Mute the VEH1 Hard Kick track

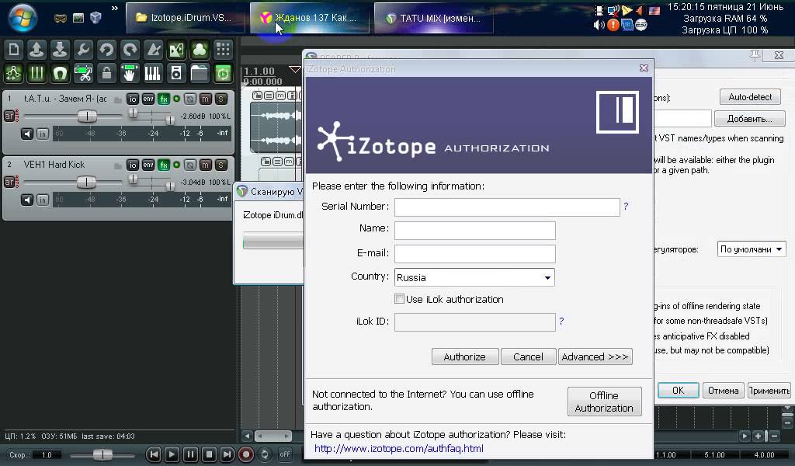coord(205,165)
